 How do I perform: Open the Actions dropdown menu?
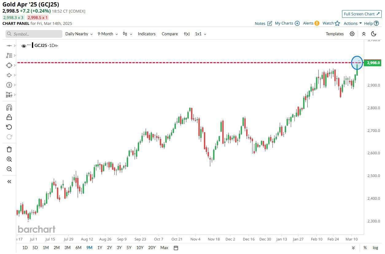[x=352, y=23]
